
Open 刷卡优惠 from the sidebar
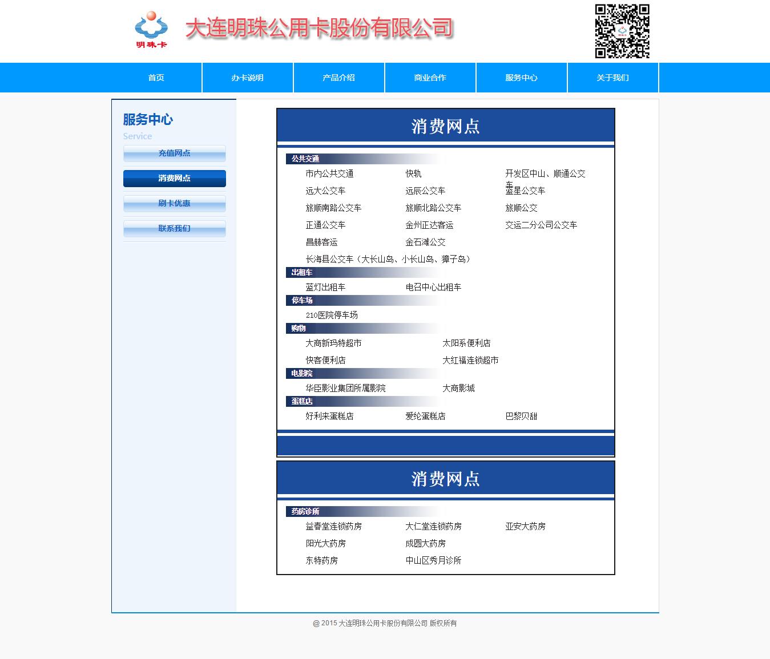click(175, 204)
